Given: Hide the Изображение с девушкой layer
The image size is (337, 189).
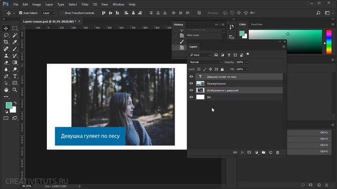Looking at the screenshot, I should [191, 90].
